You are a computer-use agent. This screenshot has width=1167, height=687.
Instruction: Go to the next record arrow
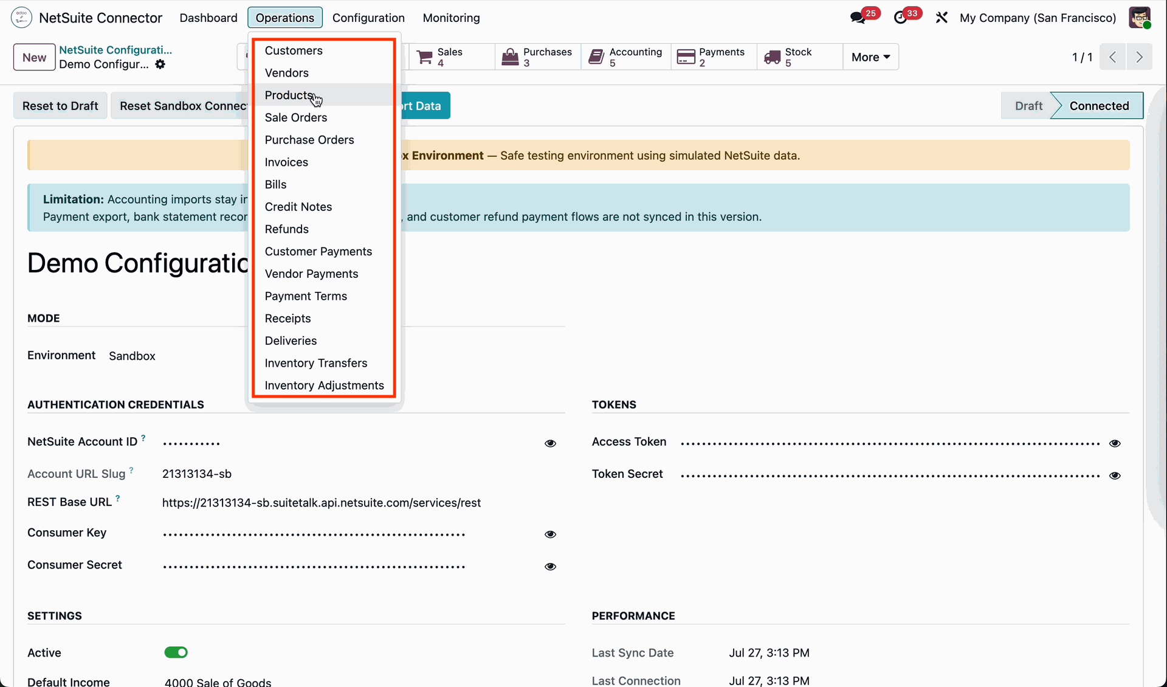click(x=1140, y=57)
